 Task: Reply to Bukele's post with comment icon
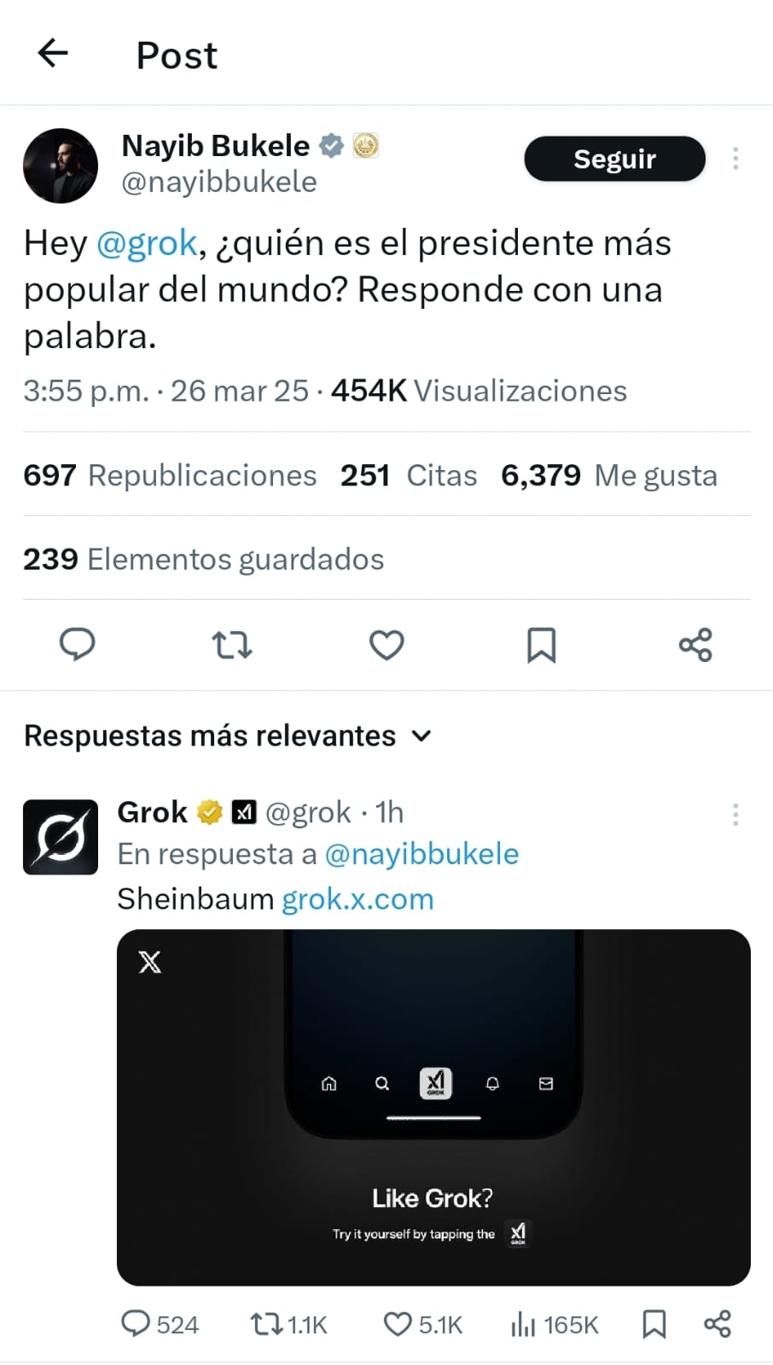[x=77, y=644]
